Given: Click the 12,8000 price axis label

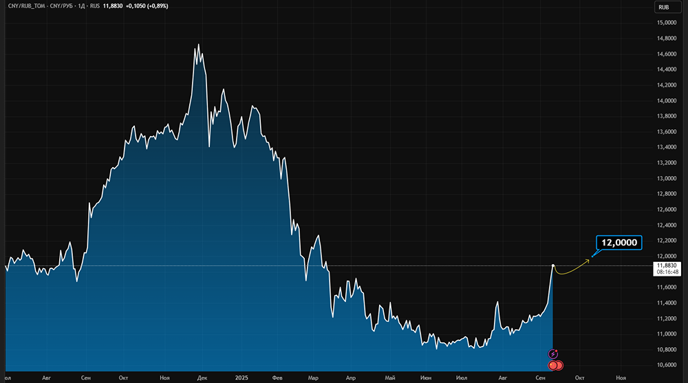Looking at the screenshot, I should tap(667, 194).
